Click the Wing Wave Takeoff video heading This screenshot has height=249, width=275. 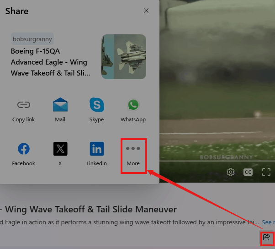(89, 209)
